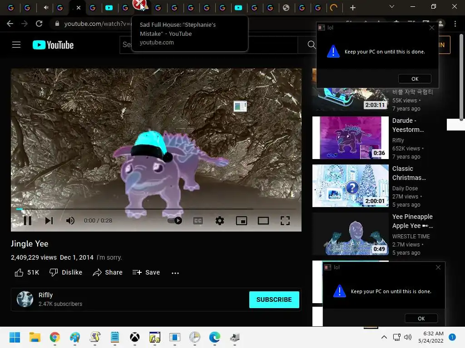Screen dimensions: 465x348
Task: Open a new browser tab
Action: point(352,8)
